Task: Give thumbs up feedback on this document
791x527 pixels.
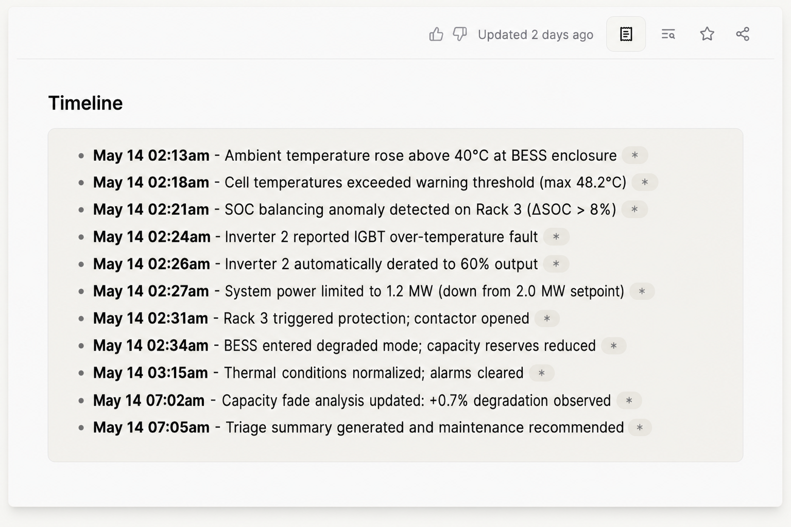Action: [x=436, y=34]
